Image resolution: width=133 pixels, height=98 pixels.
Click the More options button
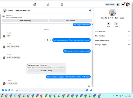tap(70, 21)
